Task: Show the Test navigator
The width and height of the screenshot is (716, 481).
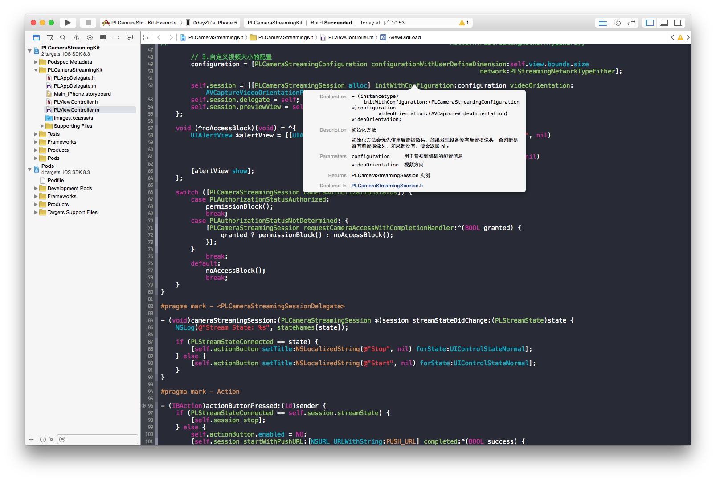Action: point(90,37)
